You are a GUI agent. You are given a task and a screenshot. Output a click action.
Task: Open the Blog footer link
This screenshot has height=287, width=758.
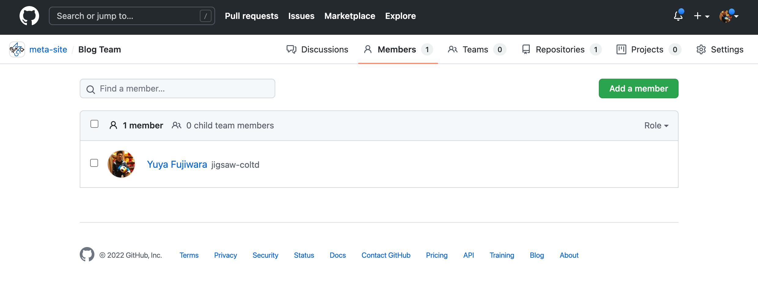pyautogui.click(x=537, y=255)
